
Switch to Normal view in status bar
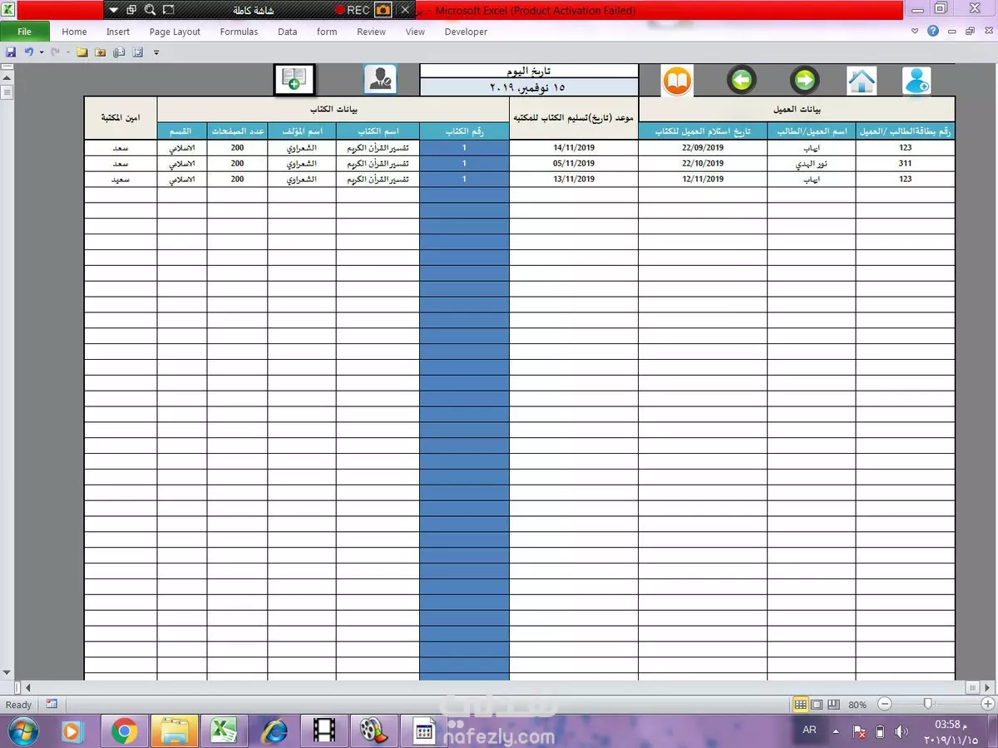pyautogui.click(x=800, y=704)
